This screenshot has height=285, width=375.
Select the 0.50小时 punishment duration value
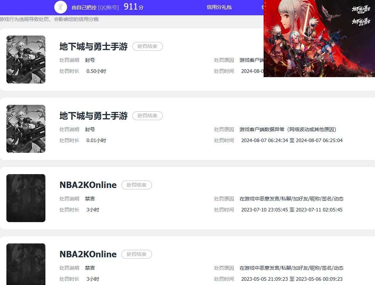point(96,71)
